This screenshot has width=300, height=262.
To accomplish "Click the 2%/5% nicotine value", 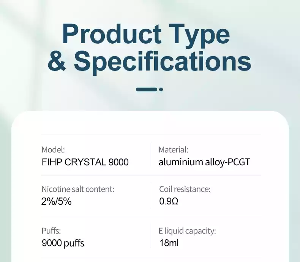I will [57, 201].
